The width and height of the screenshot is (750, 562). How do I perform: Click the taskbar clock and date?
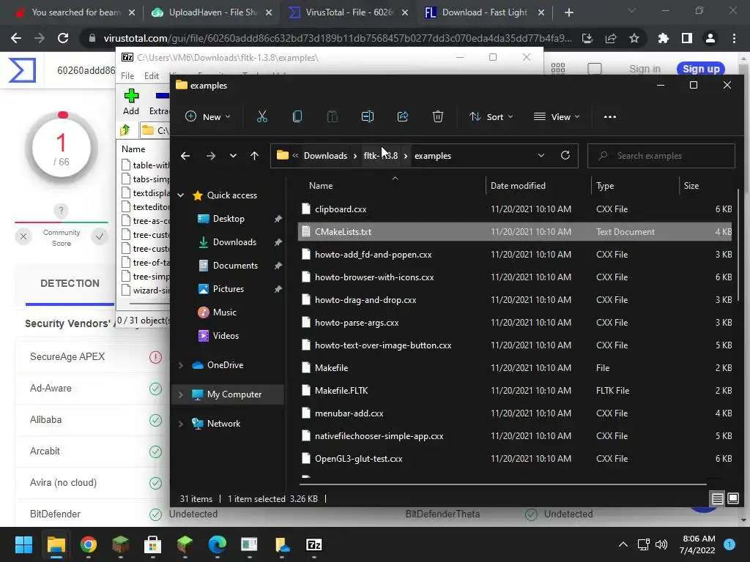pyautogui.click(x=697, y=544)
